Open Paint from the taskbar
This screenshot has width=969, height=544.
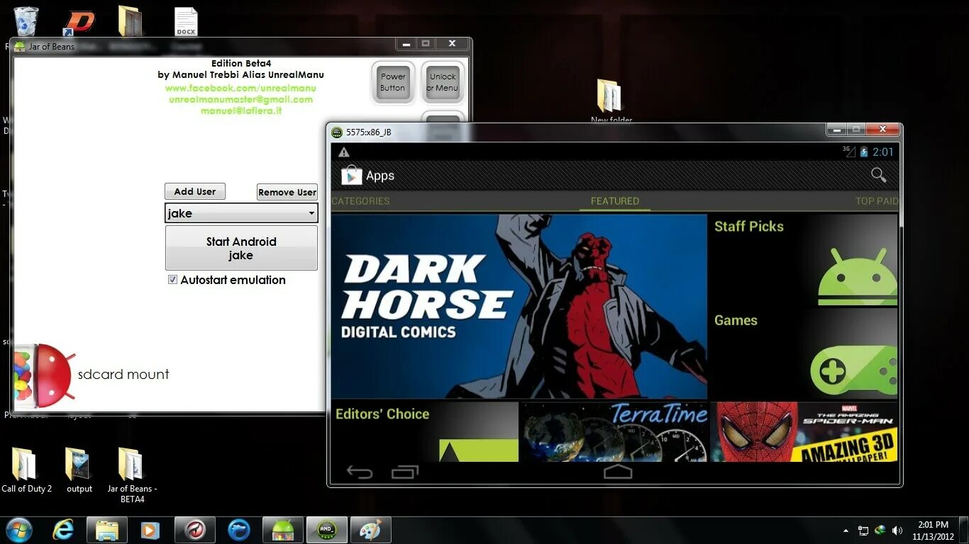point(370,530)
